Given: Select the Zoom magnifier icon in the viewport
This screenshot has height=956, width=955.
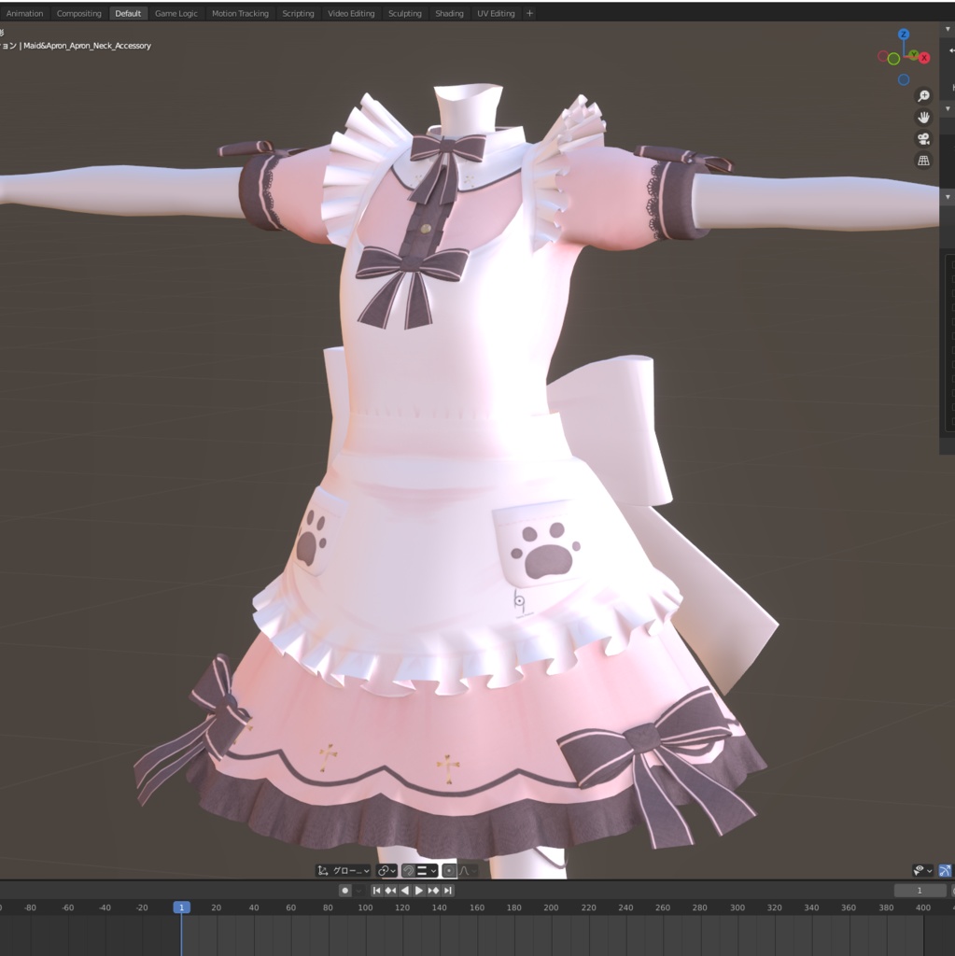Looking at the screenshot, I should coord(923,95).
